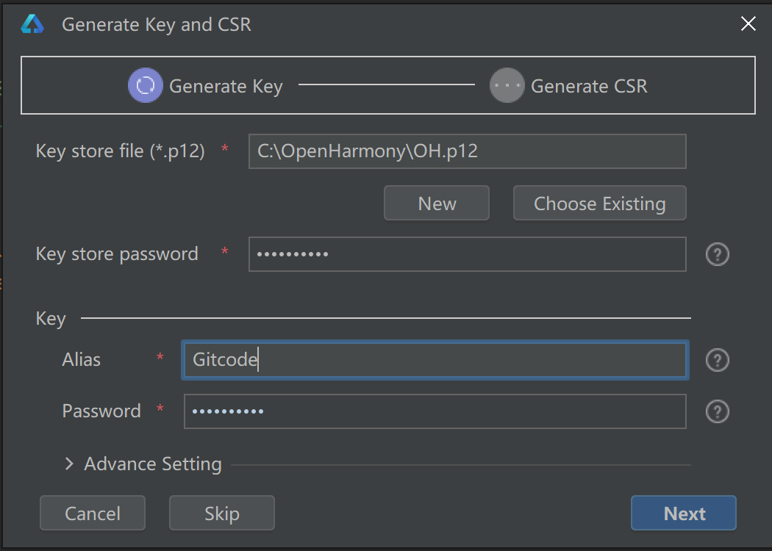Open help for Key store password

coord(717,254)
